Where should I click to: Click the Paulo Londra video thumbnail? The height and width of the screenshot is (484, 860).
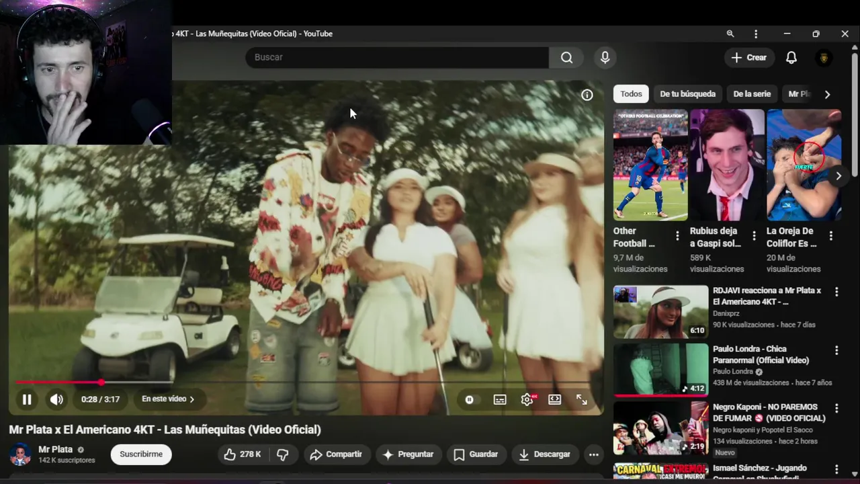pyautogui.click(x=660, y=370)
